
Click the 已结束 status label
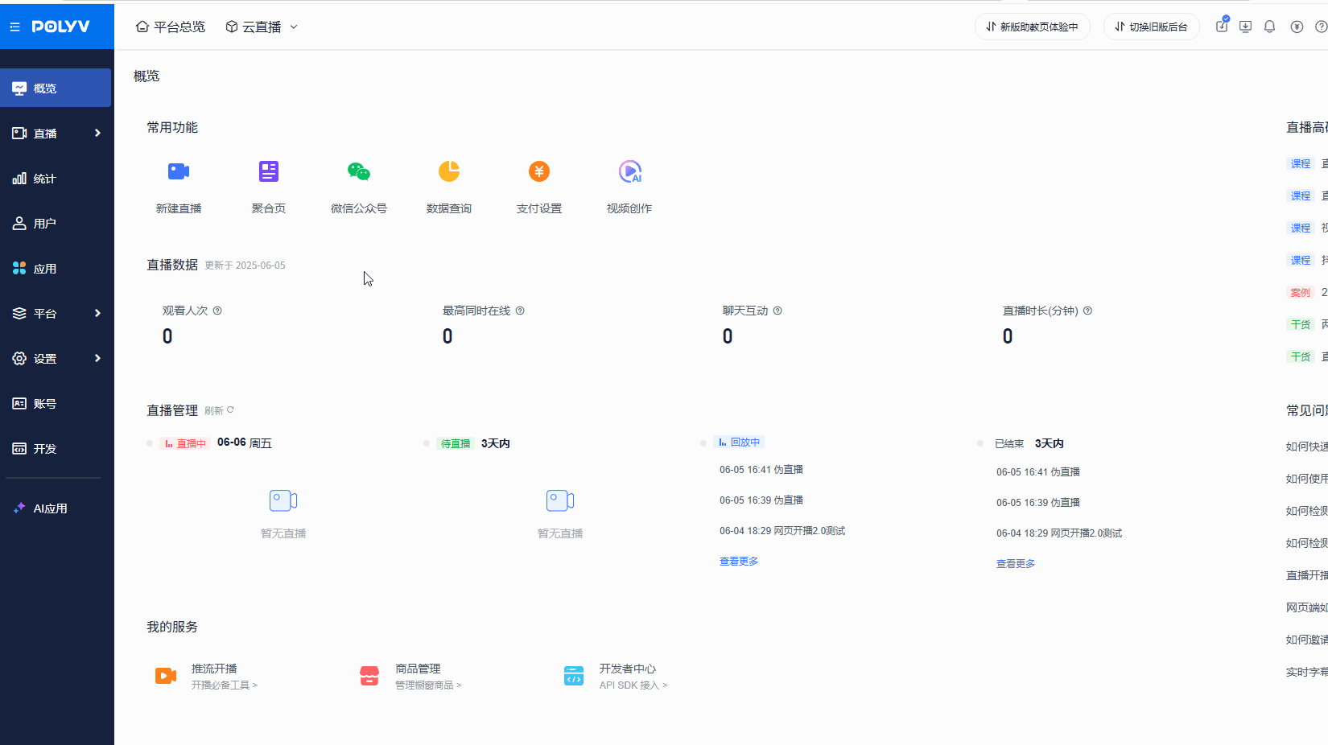click(1009, 443)
